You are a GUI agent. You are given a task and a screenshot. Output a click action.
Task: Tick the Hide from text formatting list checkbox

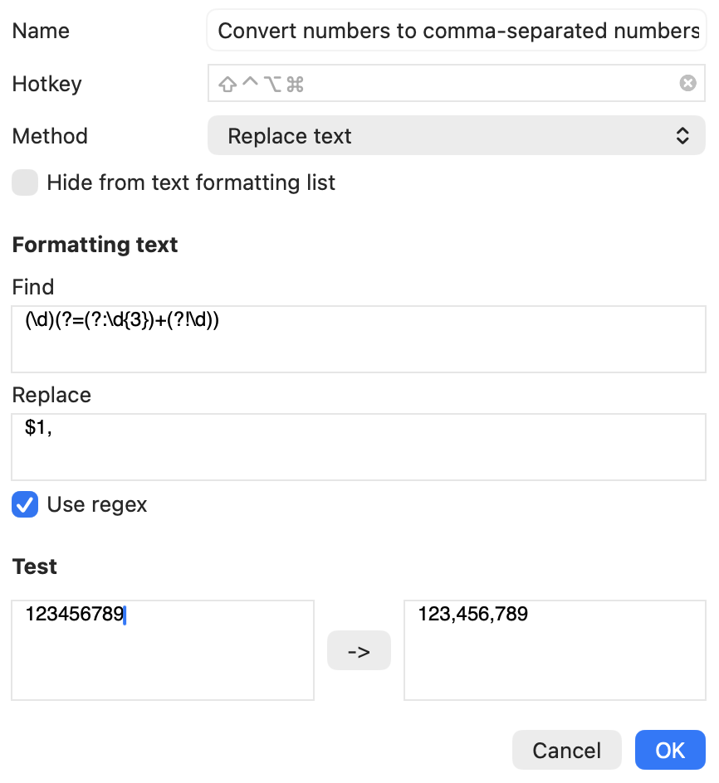[25, 182]
